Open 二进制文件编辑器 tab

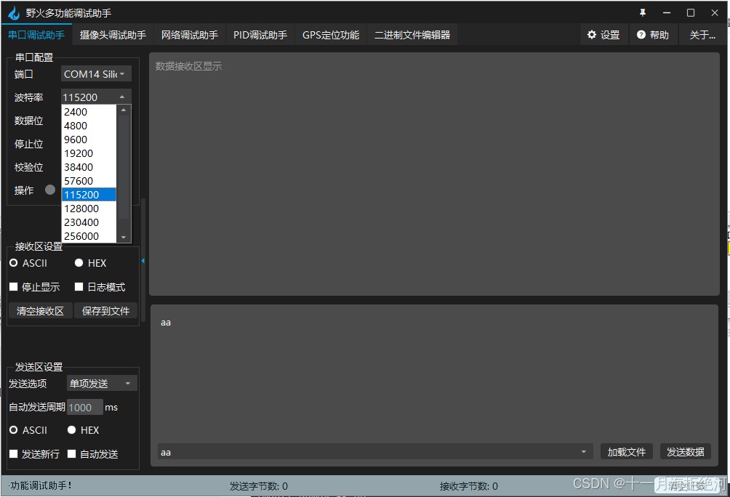412,35
